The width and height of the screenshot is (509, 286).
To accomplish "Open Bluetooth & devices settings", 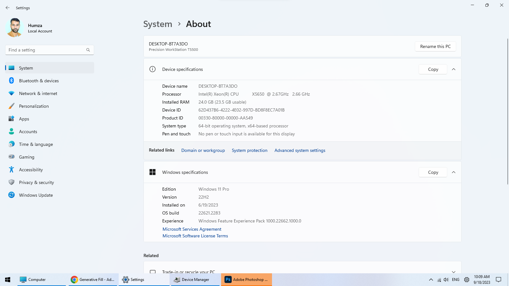I will coord(50,81).
